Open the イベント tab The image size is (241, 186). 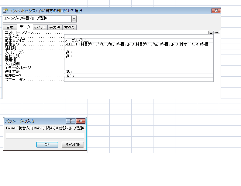(40, 28)
